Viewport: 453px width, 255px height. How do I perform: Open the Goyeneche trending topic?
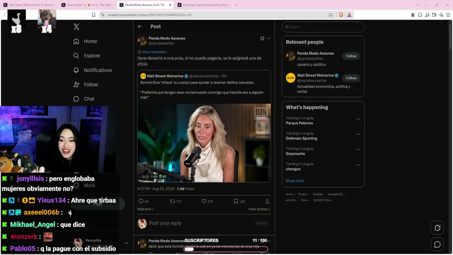point(296,154)
